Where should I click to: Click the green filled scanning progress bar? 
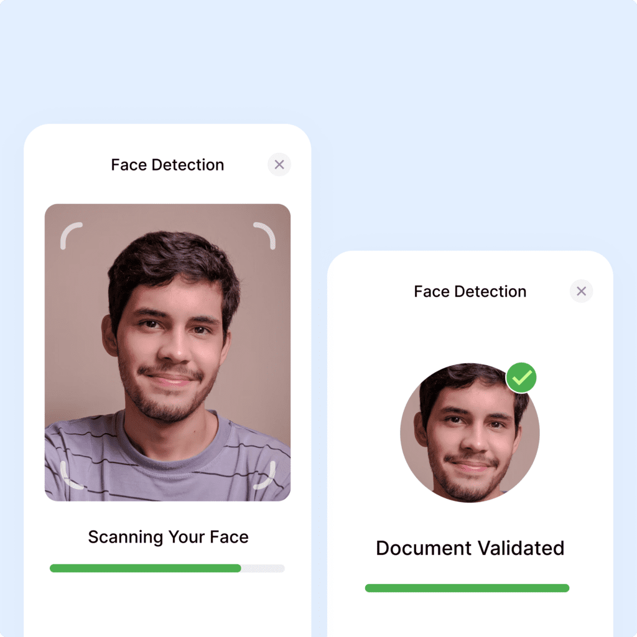tap(146, 568)
